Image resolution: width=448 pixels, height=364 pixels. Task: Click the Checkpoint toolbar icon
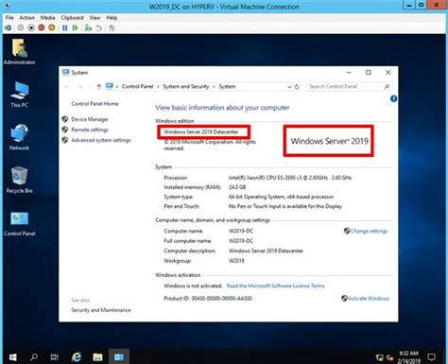pyautogui.click(x=88, y=28)
